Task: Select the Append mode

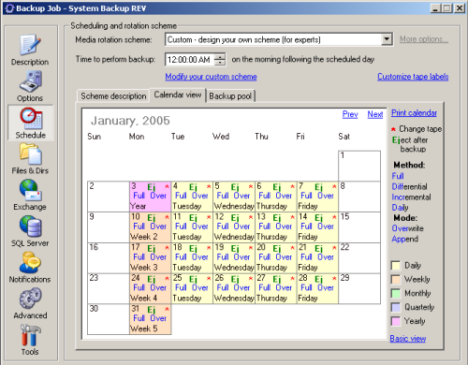Action: (x=405, y=239)
